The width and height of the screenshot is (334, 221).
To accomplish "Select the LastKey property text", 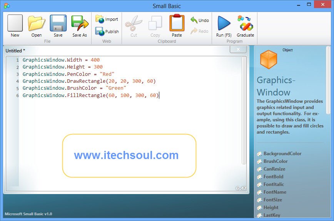I will click(x=272, y=215).
